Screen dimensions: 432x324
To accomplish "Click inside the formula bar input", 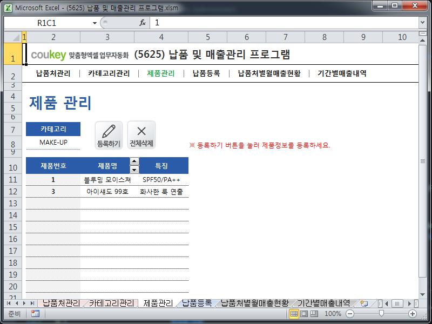I will (284, 23).
